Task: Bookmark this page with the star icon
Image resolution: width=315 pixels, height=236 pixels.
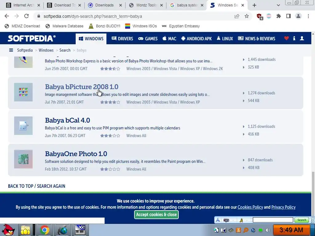Action: click(247, 16)
